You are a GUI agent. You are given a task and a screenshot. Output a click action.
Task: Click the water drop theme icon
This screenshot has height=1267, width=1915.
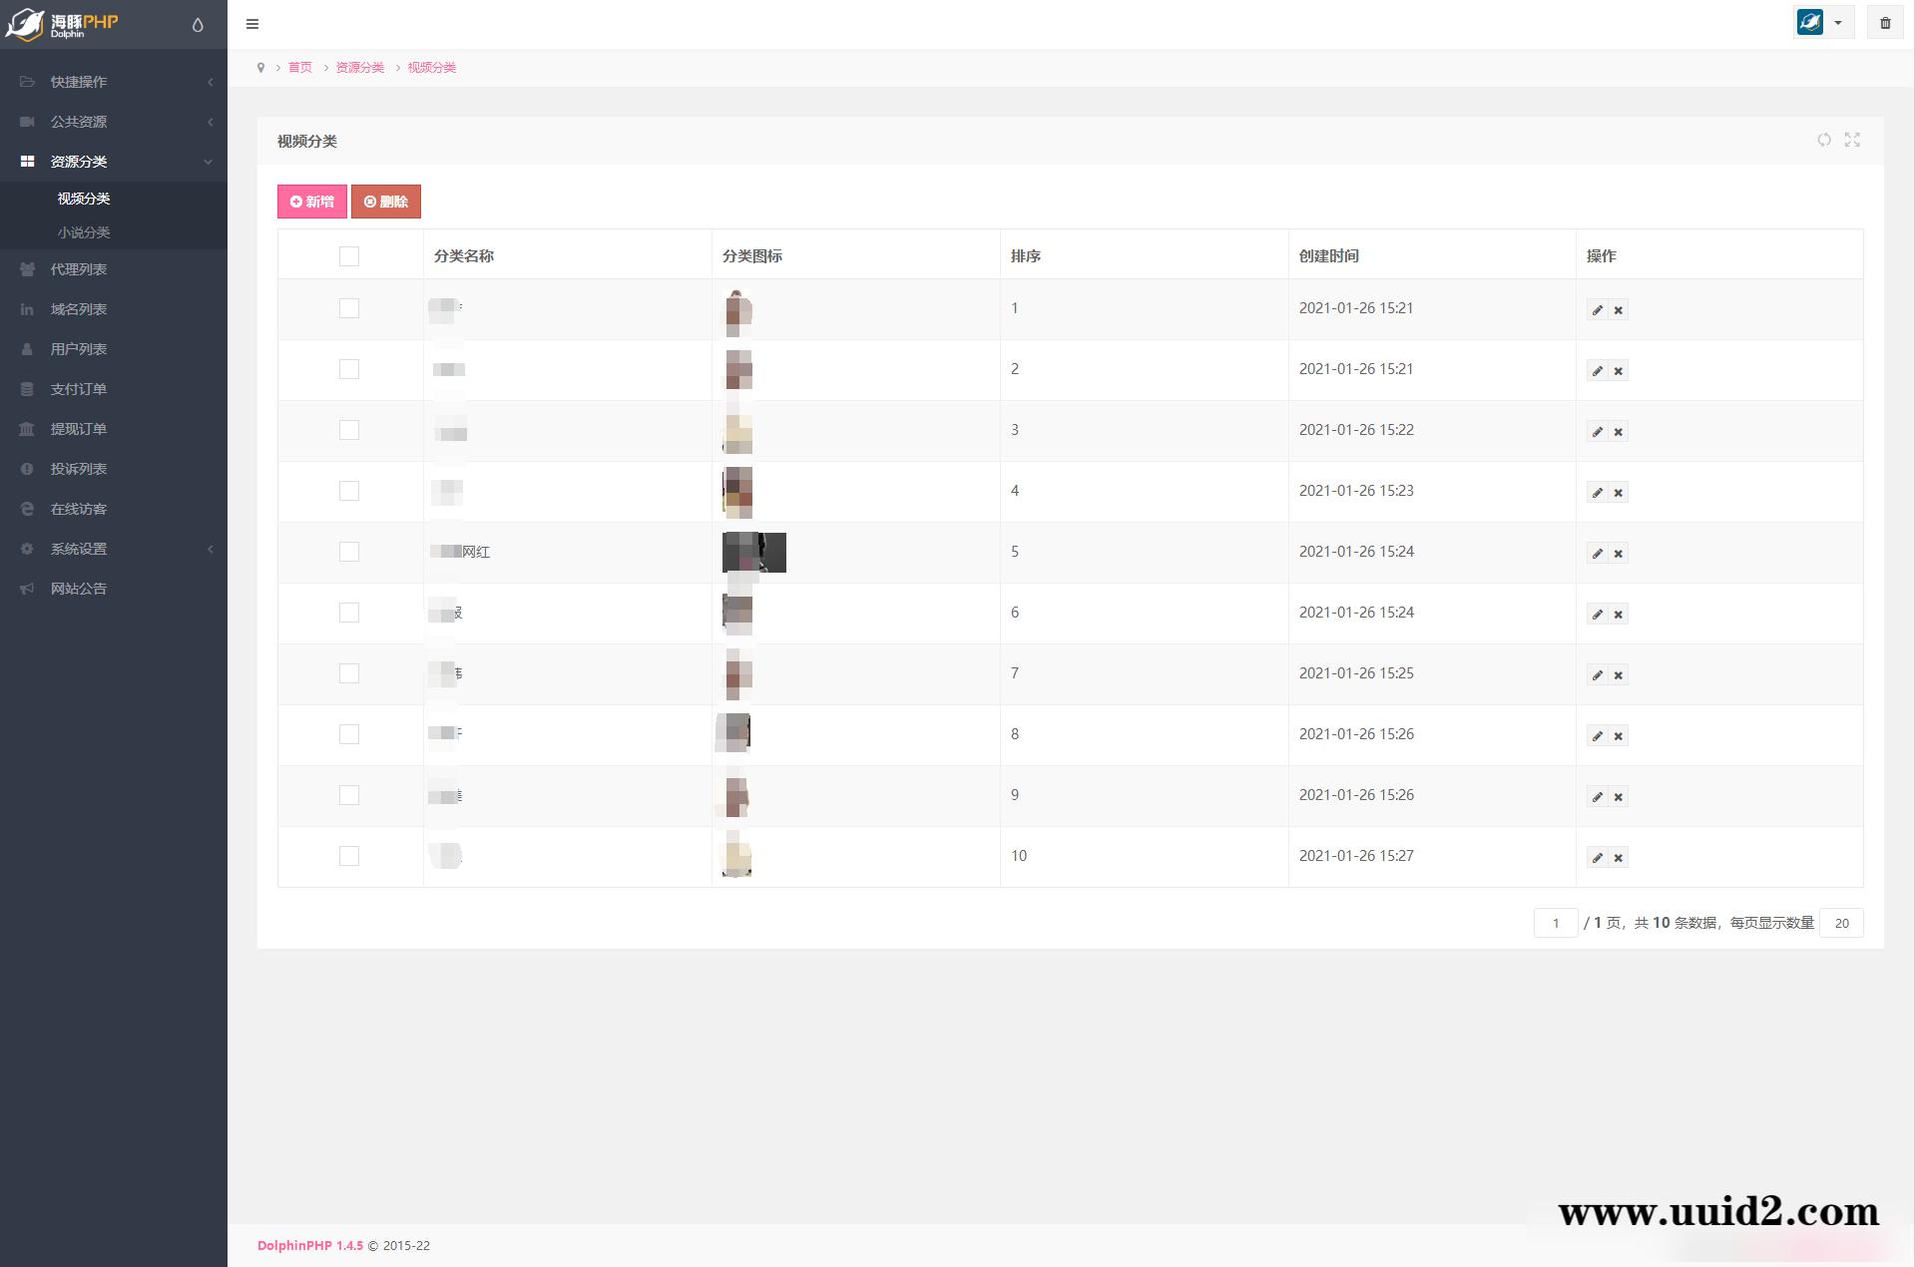click(198, 25)
